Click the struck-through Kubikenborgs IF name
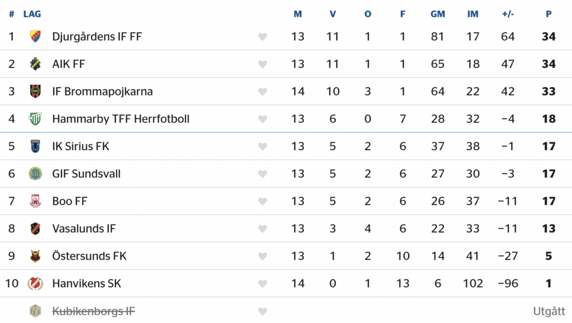 [93, 311]
